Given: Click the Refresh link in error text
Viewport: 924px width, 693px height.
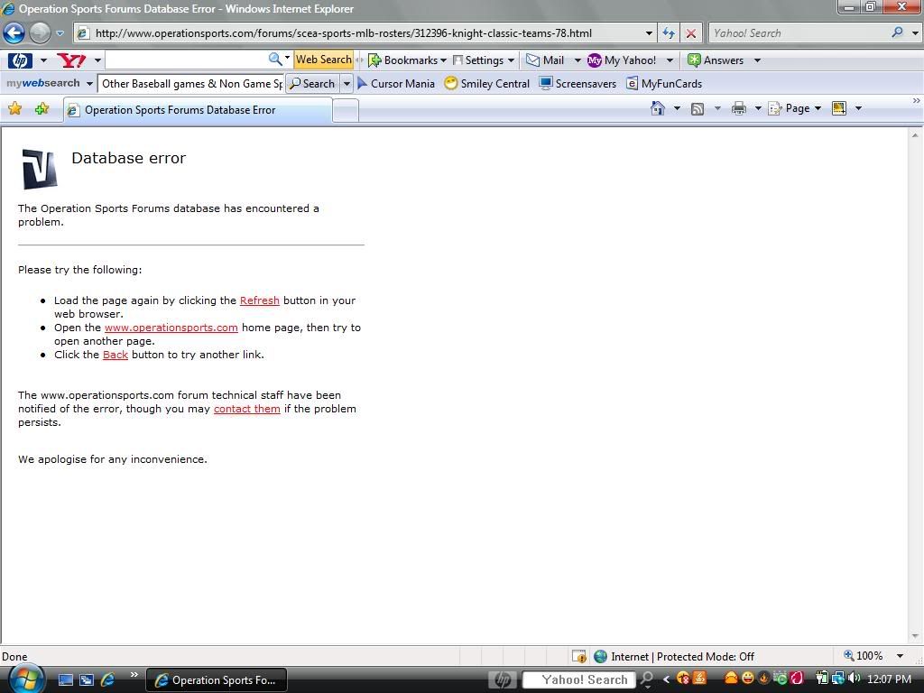Looking at the screenshot, I should pos(259,300).
